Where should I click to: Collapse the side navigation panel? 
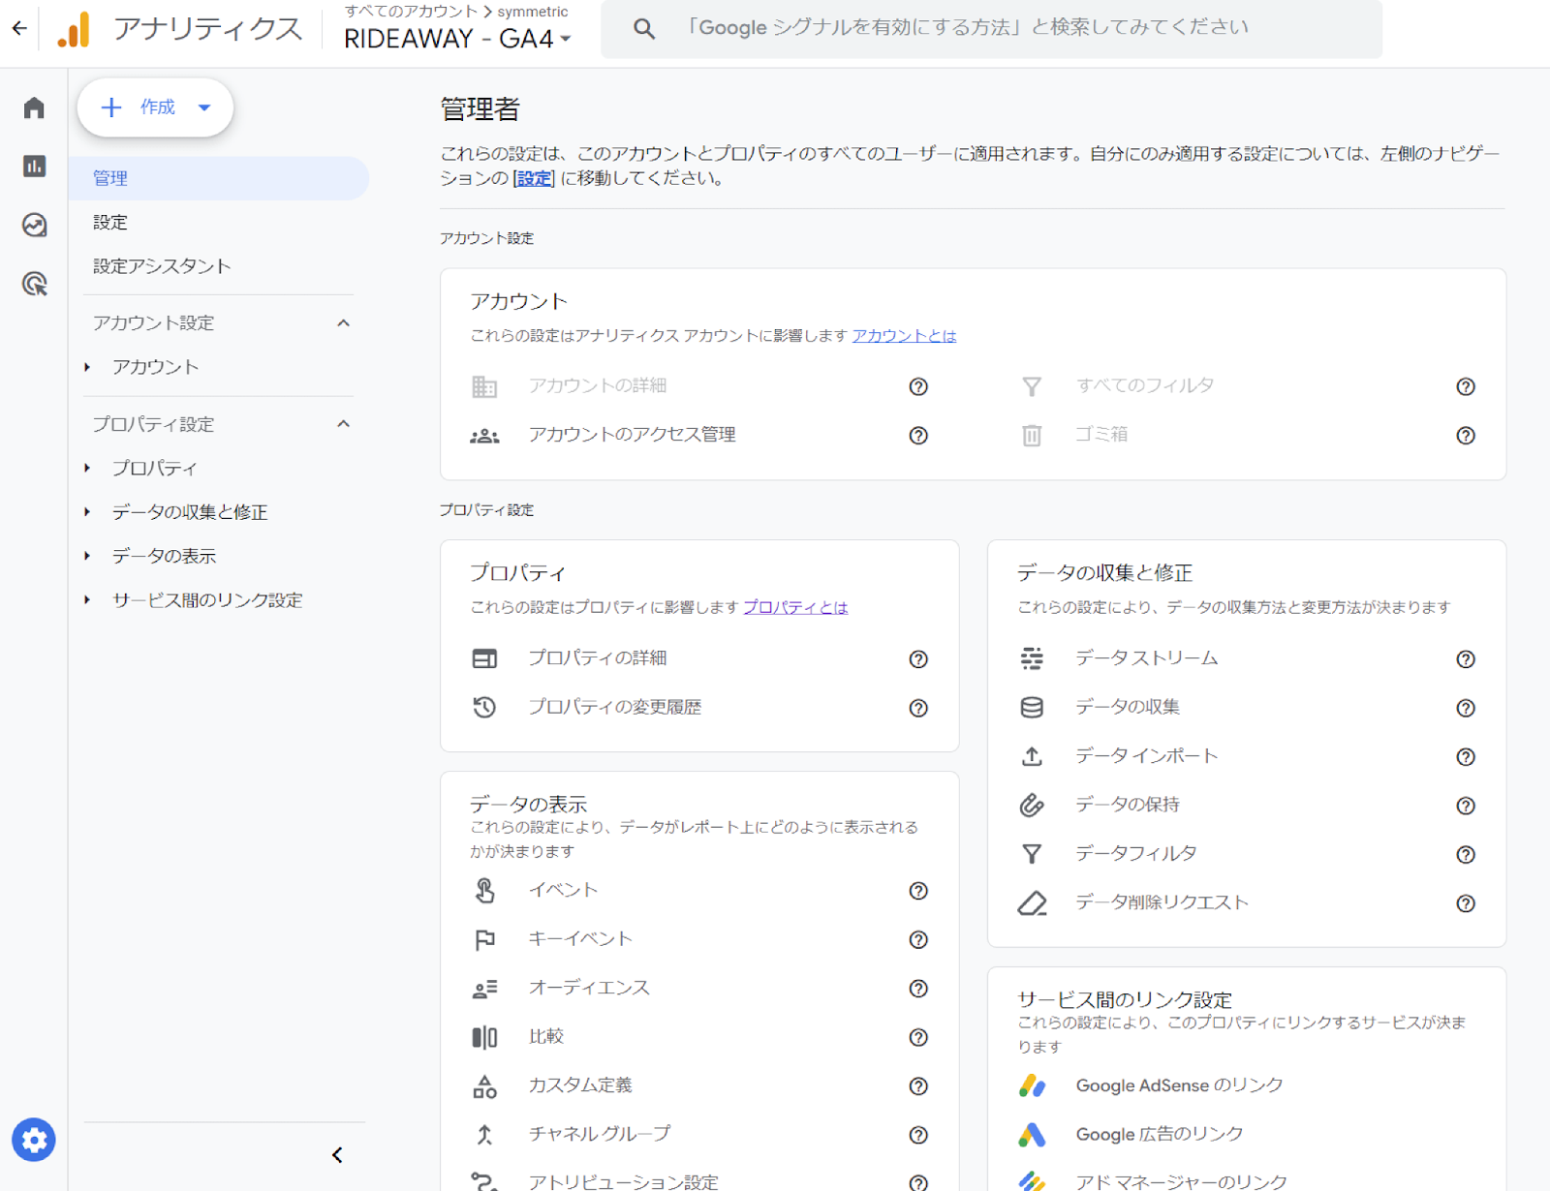(337, 1155)
